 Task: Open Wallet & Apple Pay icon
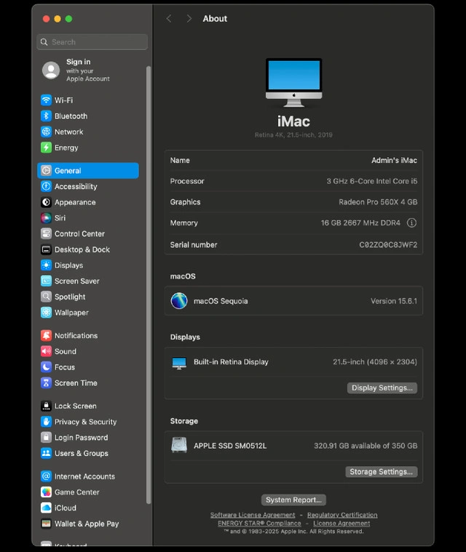click(46, 524)
